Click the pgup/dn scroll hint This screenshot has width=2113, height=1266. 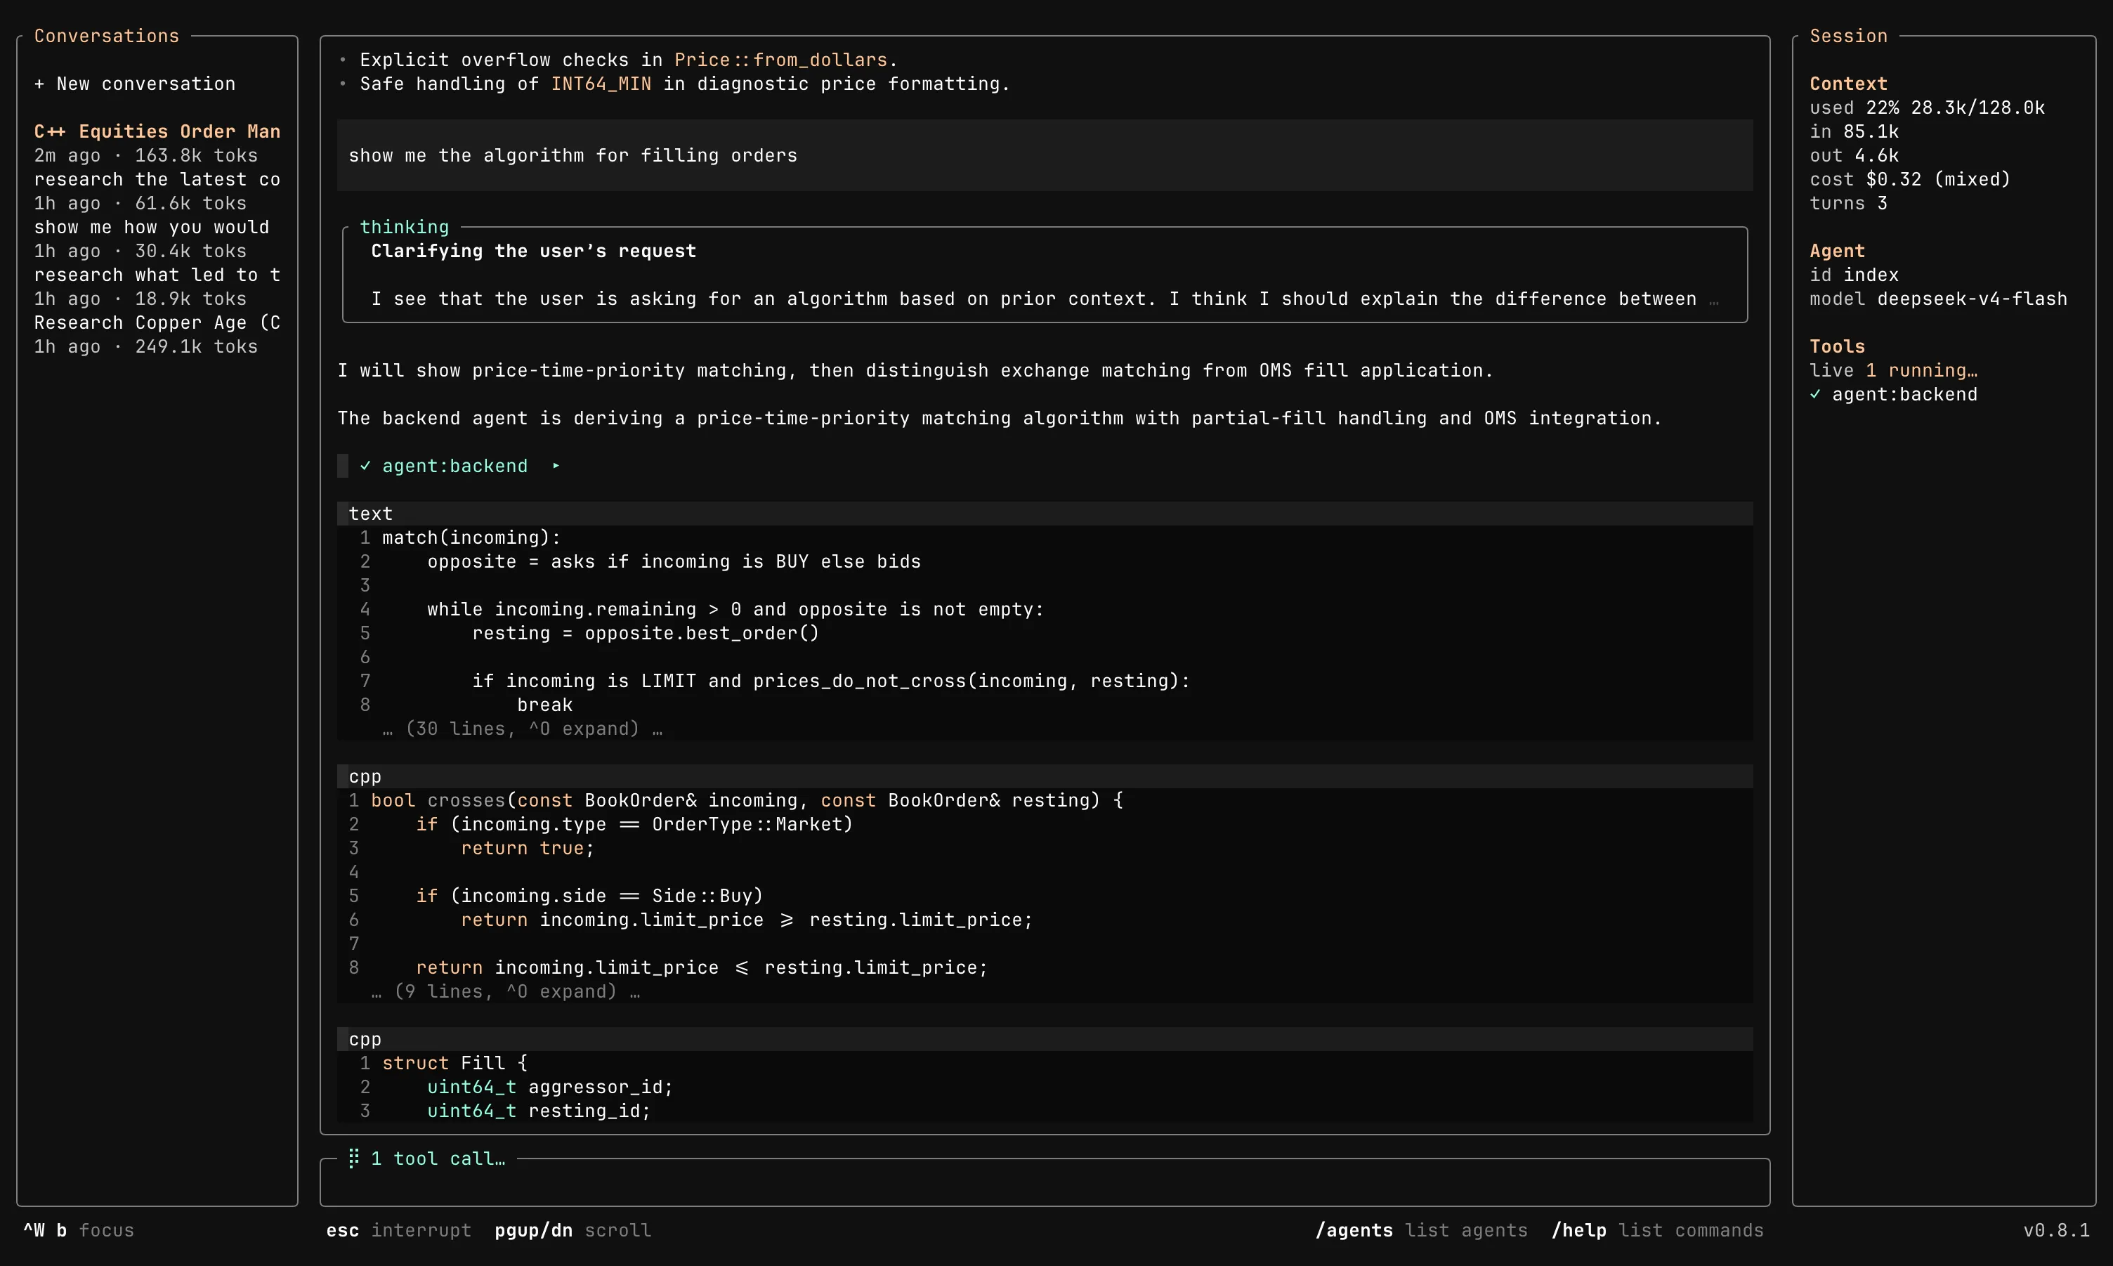point(573,1230)
